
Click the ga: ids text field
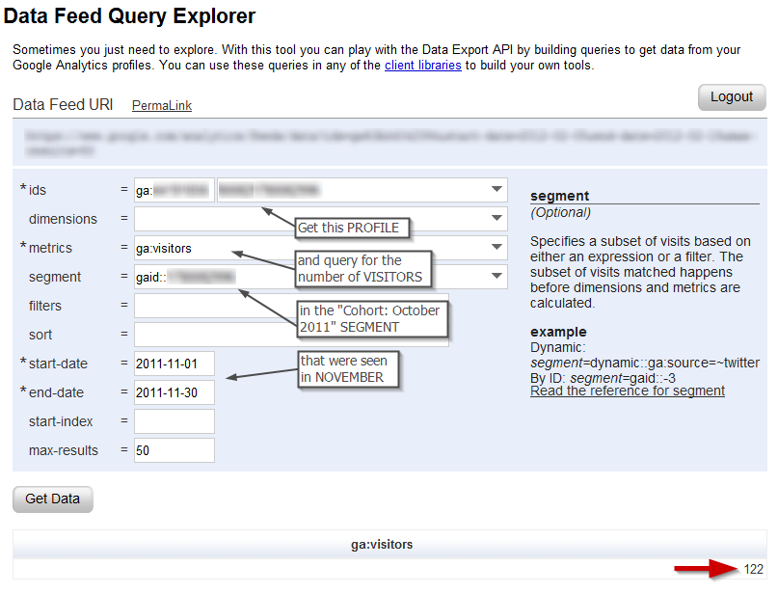point(174,190)
